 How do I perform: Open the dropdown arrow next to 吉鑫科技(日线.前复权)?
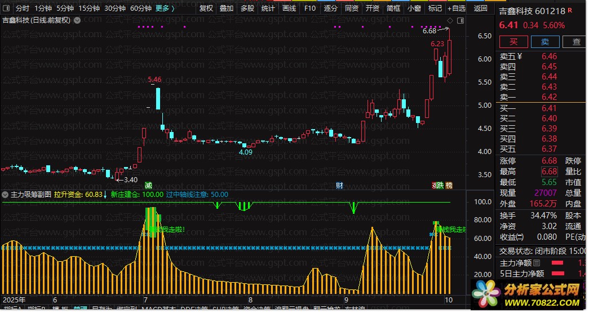pos(77,20)
